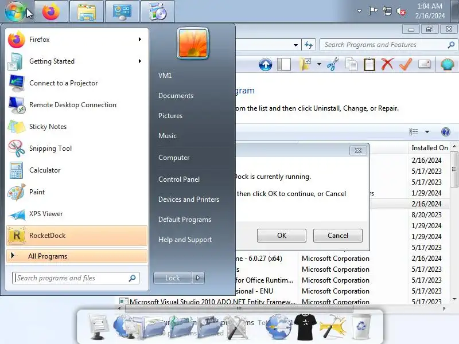Select the "for Office Runtim..." row

341,280
